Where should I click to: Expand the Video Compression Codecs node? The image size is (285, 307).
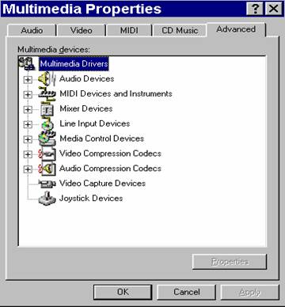click(28, 154)
